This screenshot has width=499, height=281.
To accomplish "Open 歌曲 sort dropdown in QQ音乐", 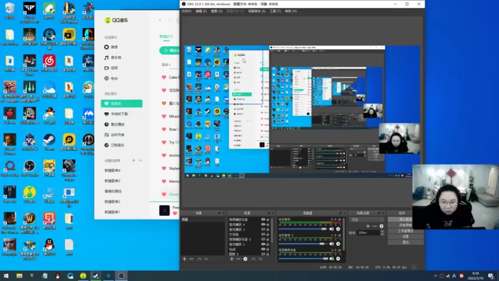I will (166, 65).
